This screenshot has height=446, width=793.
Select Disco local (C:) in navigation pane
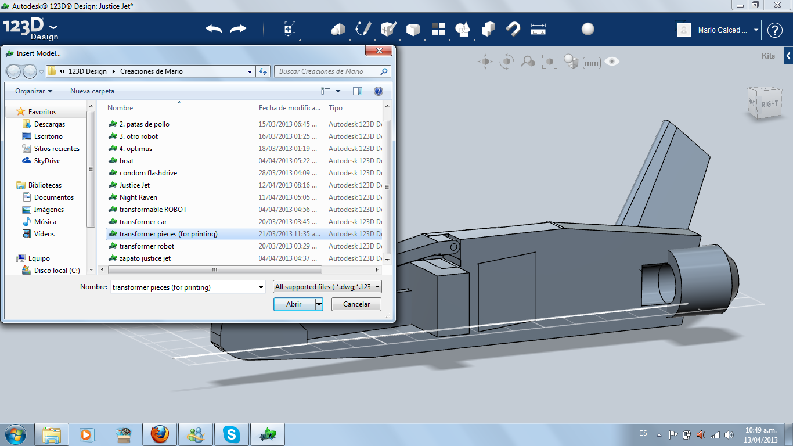57,271
